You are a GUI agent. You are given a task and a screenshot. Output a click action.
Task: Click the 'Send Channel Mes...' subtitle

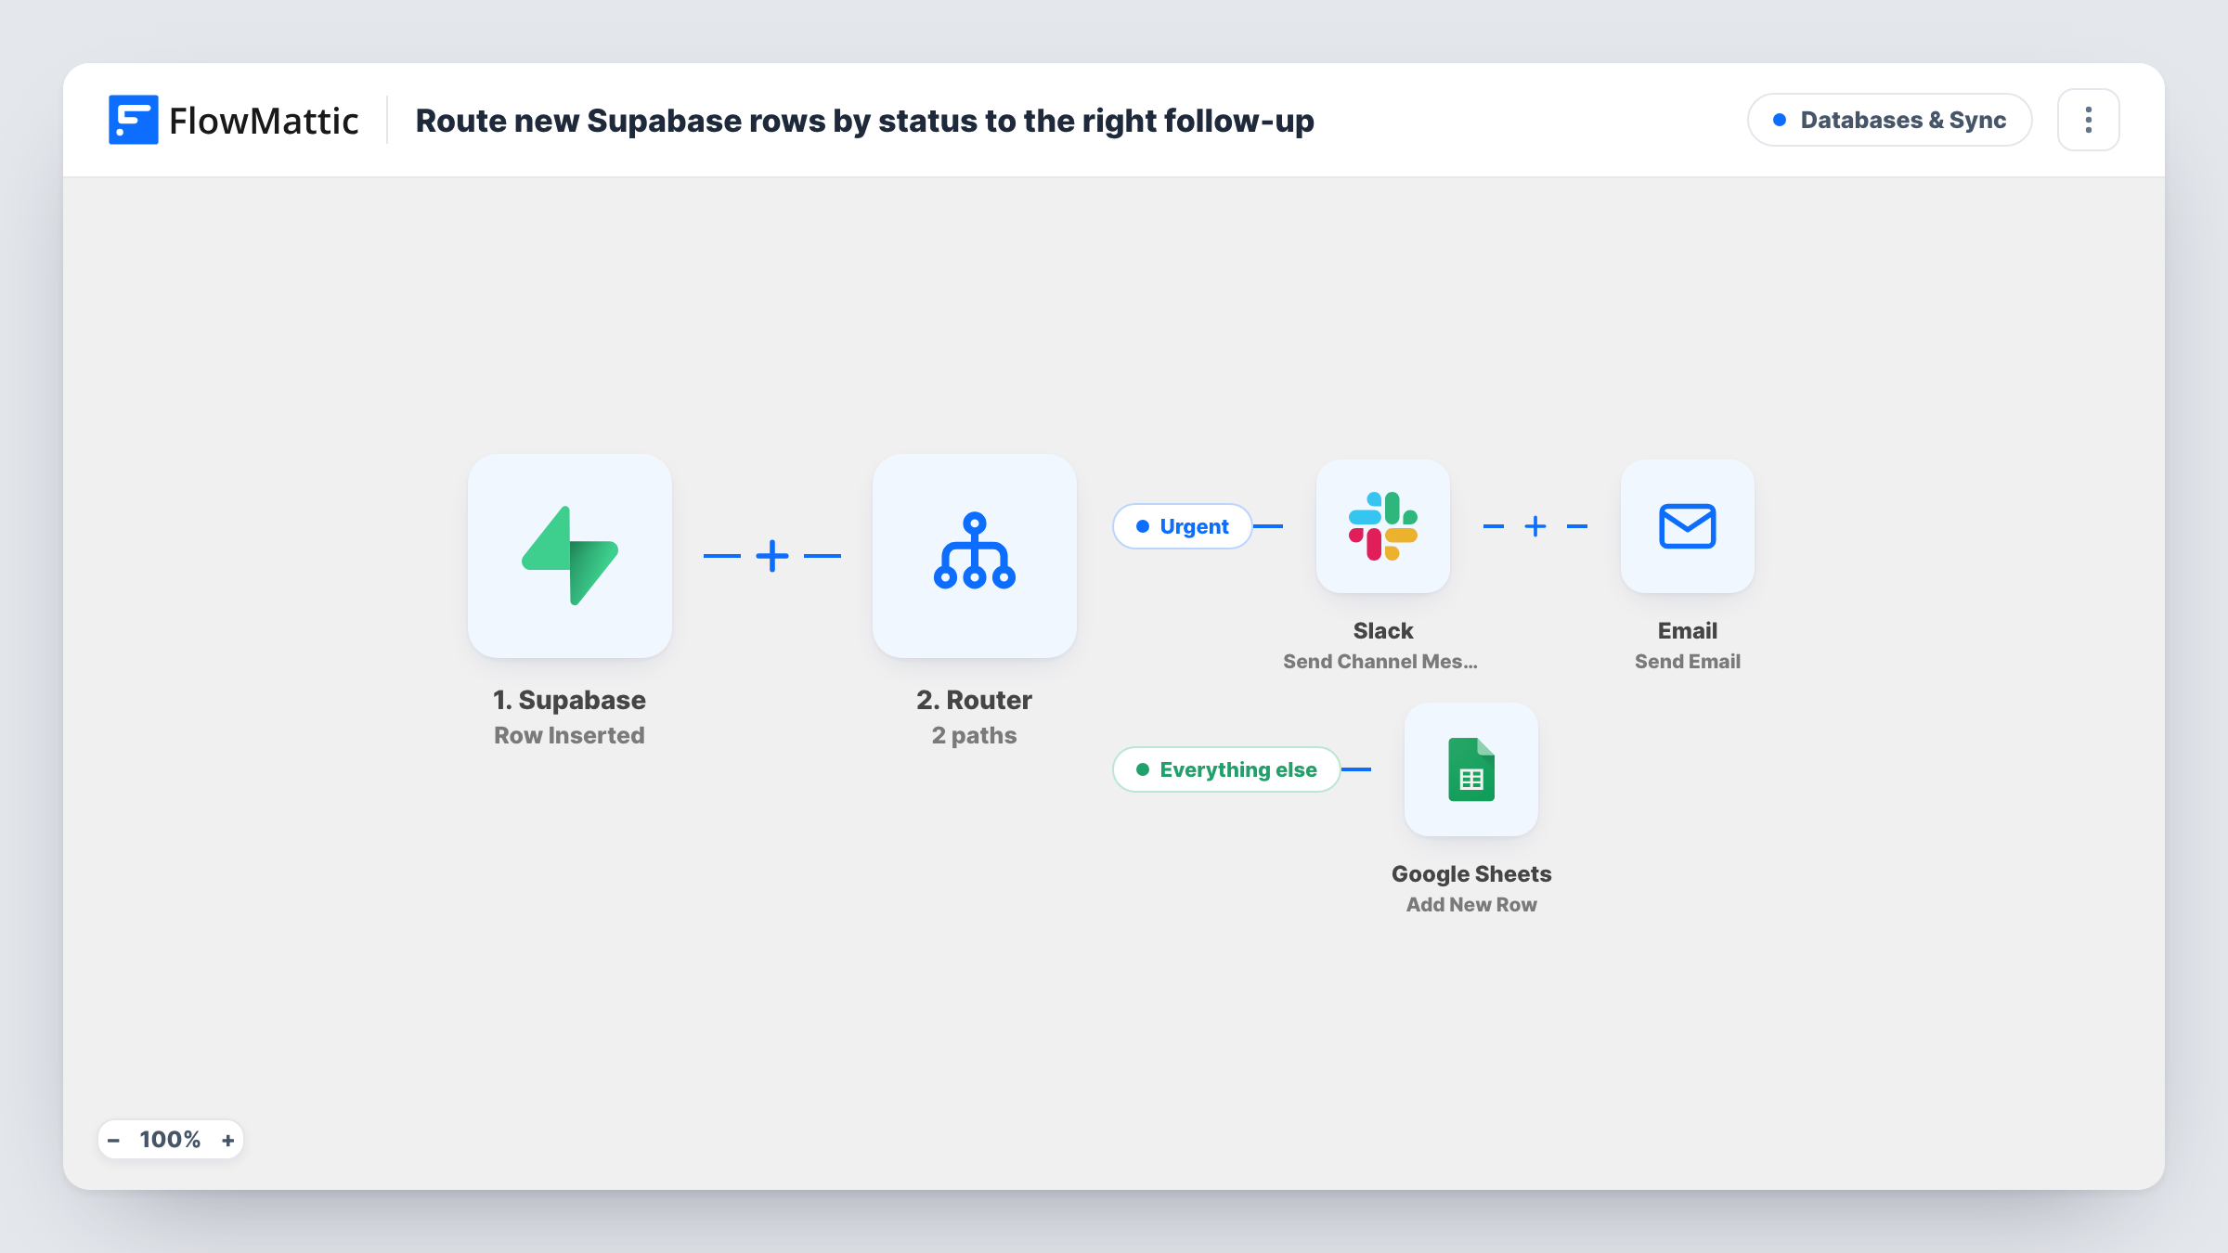[x=1380, y=661]
